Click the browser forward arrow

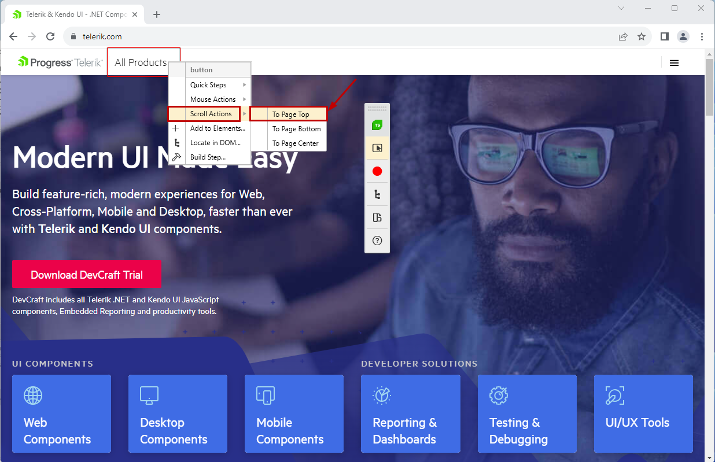[x=32, y=36]
